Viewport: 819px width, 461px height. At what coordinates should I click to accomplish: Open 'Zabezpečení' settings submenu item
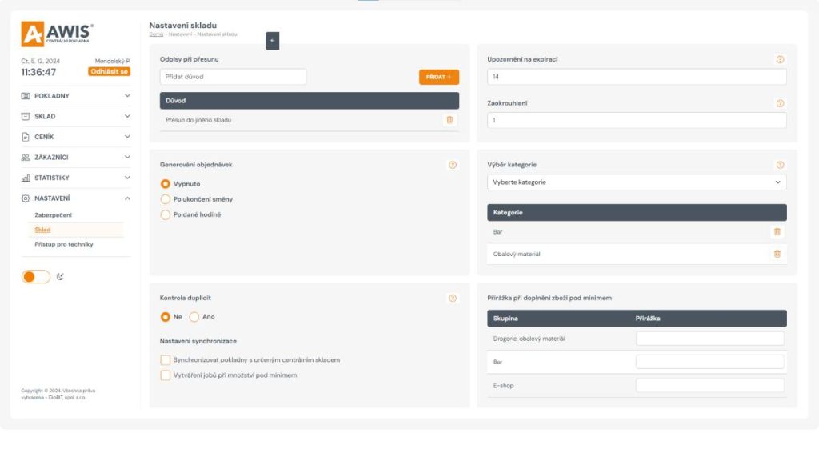coord(53,215)
